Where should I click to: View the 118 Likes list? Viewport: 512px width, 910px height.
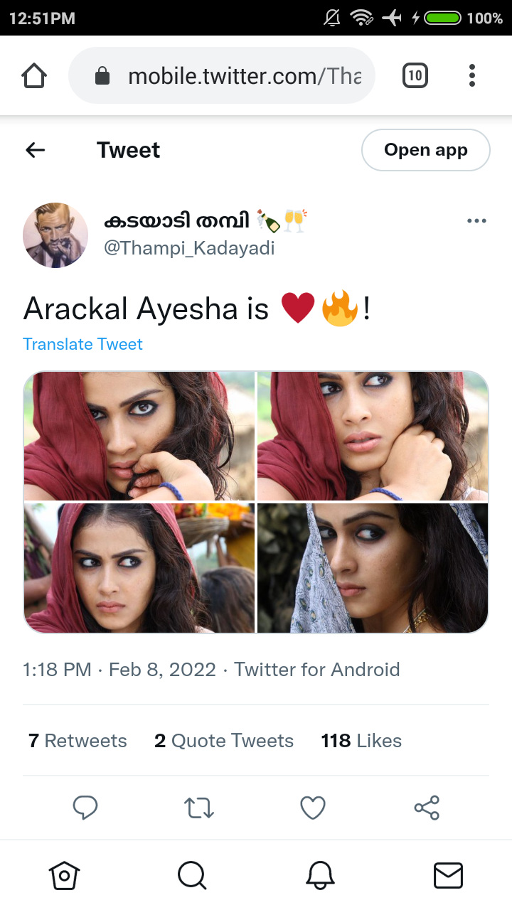[x=361, y=741]
